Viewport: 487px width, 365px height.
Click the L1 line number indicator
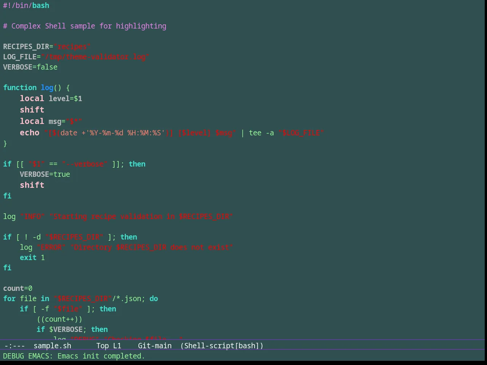(117, 346)
